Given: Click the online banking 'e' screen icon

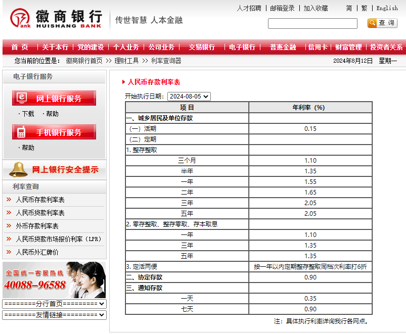Looking at the screenshot, I should click(x=22, y=98).
